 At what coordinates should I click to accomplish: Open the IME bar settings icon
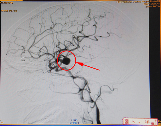[154, 122]
